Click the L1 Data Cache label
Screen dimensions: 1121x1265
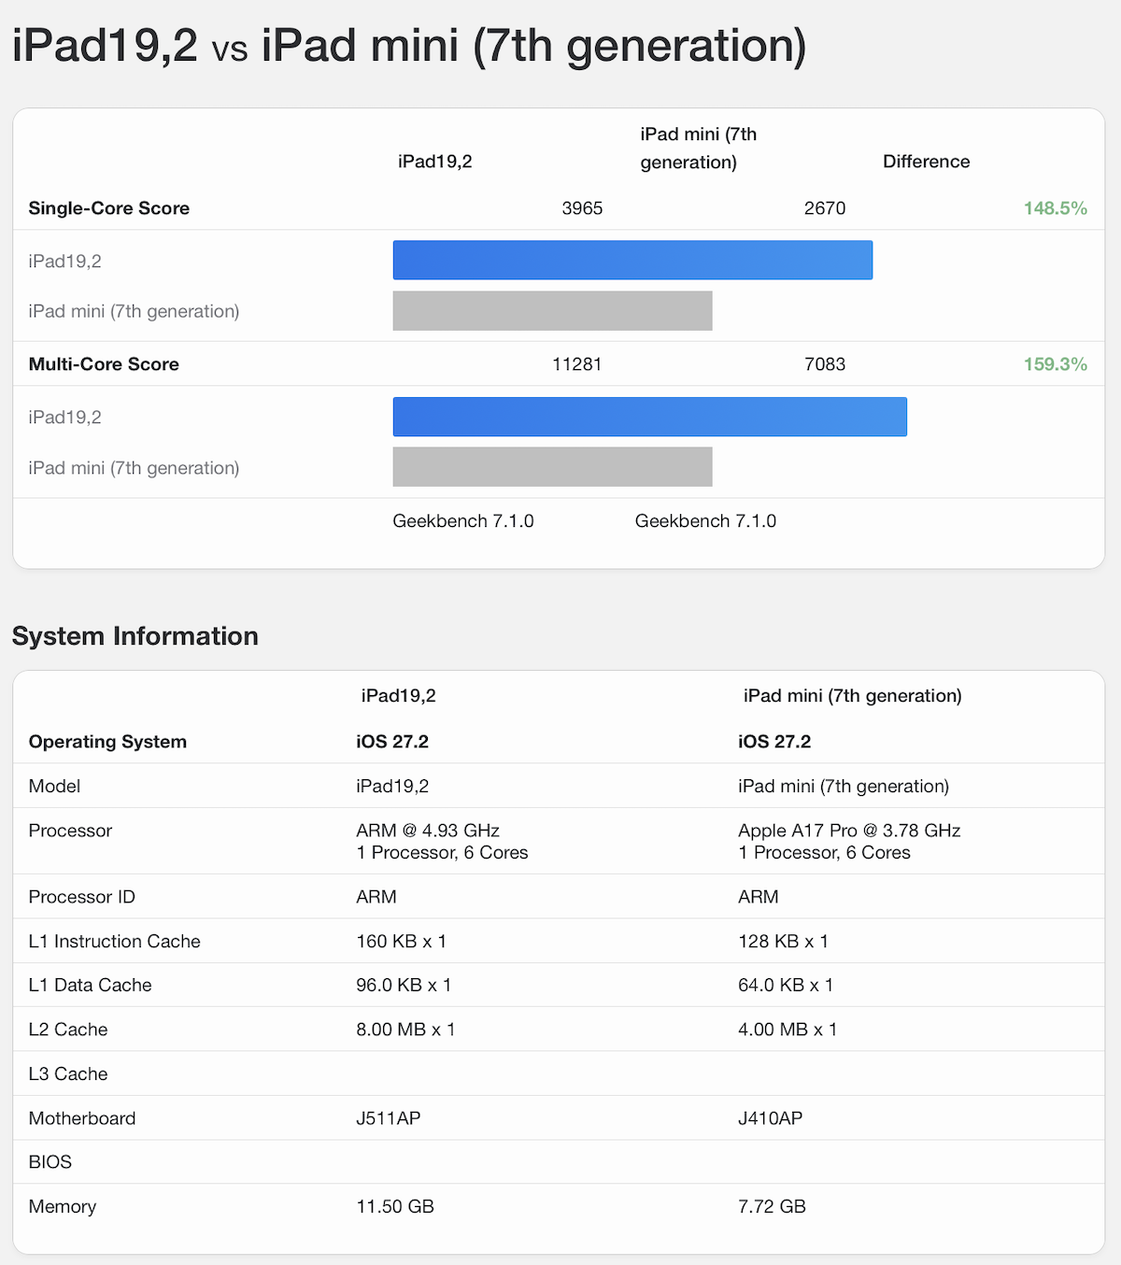[x=91, y=985]
